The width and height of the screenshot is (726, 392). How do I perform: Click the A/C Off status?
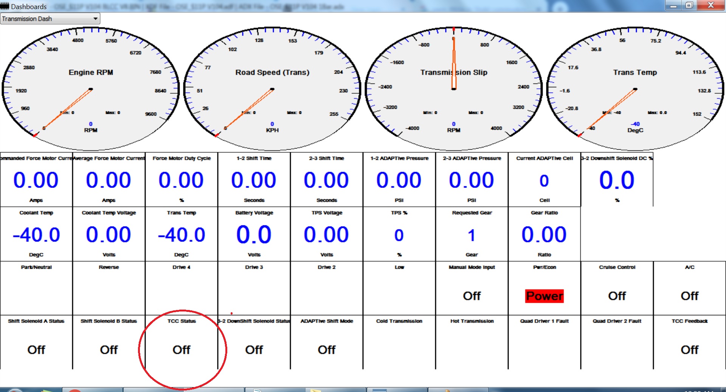(690, 296)
